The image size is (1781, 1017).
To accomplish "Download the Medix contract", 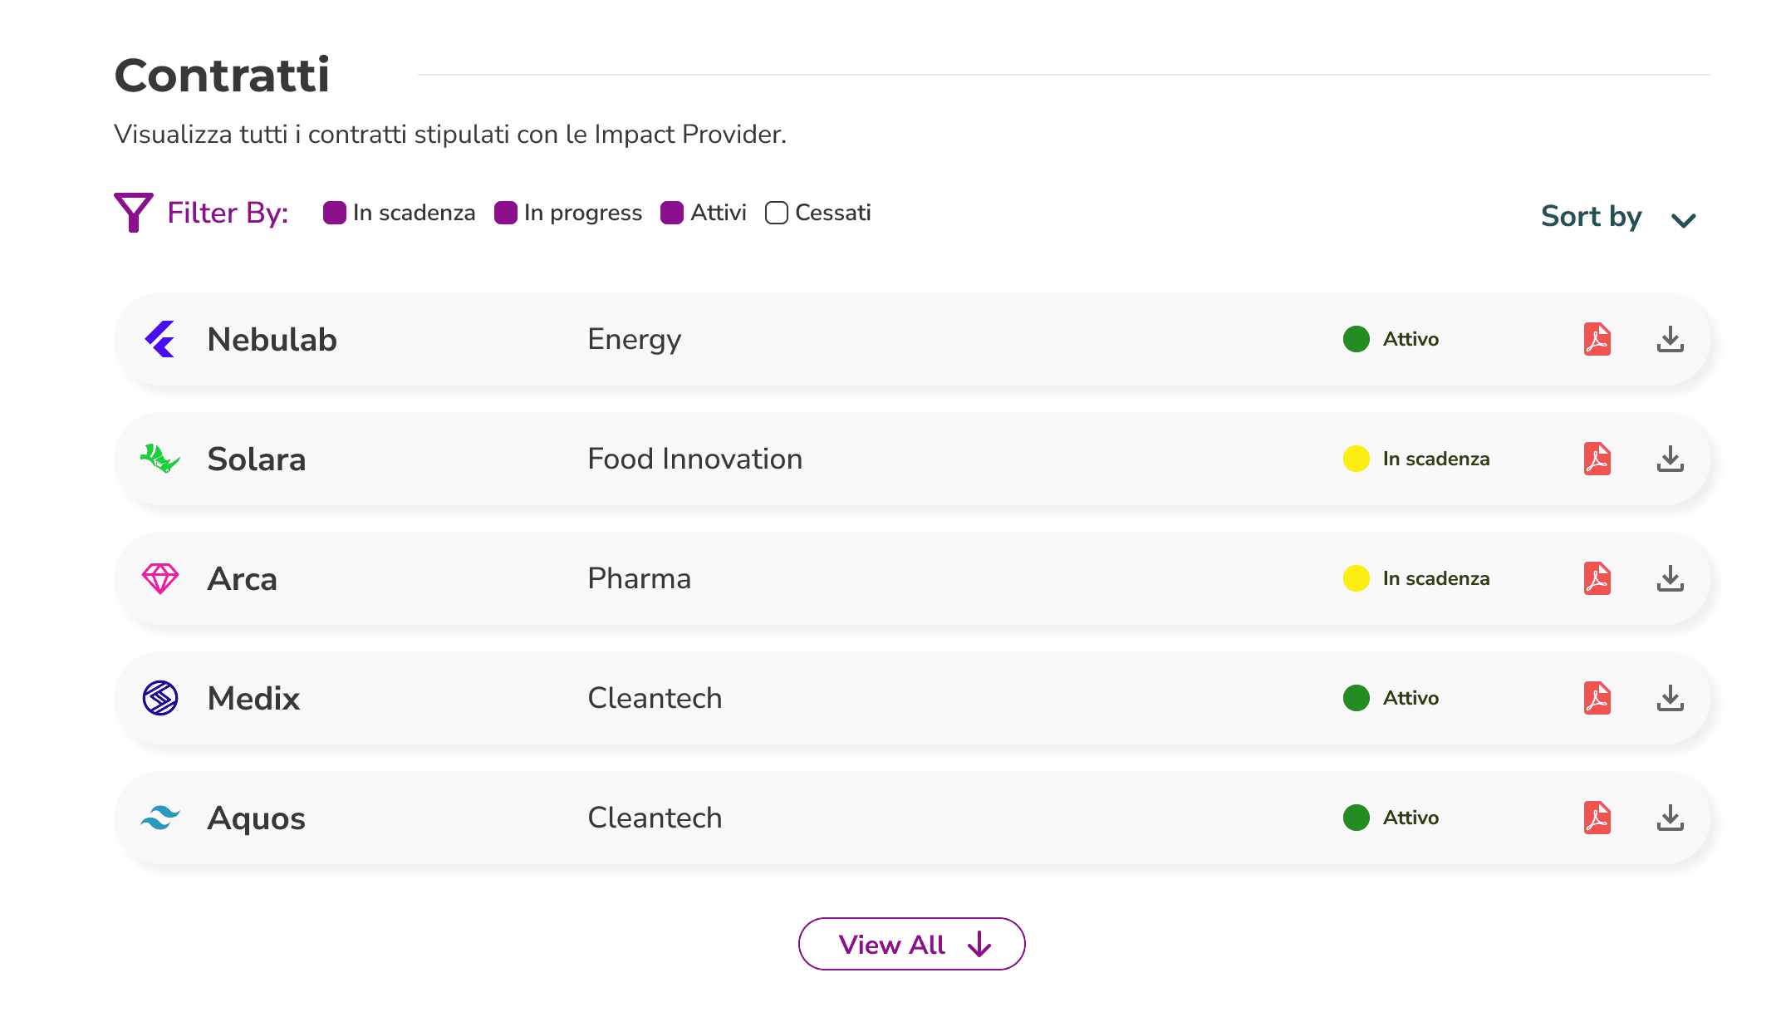I will click(x=1670, y=698).
